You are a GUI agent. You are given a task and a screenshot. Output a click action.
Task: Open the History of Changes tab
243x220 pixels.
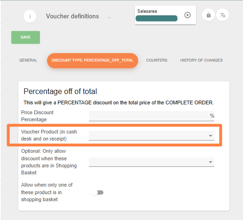click(201, 60)
